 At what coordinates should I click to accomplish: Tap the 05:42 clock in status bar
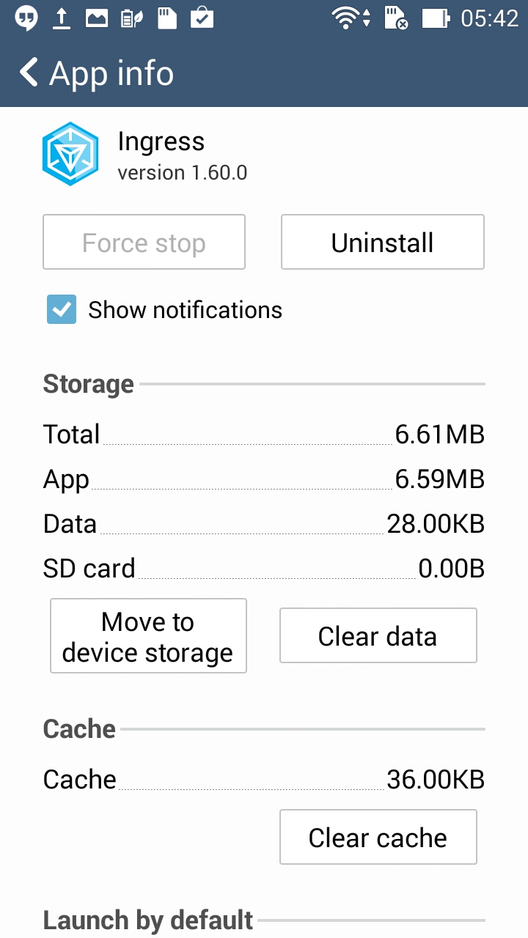click(489, 18)
